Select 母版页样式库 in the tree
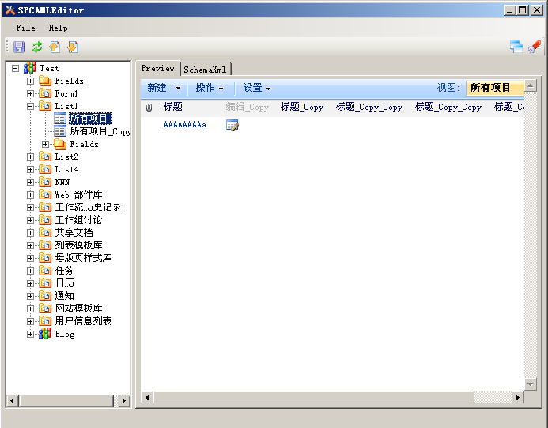This screenshot has height=428, width=548. tap(83, 258)
